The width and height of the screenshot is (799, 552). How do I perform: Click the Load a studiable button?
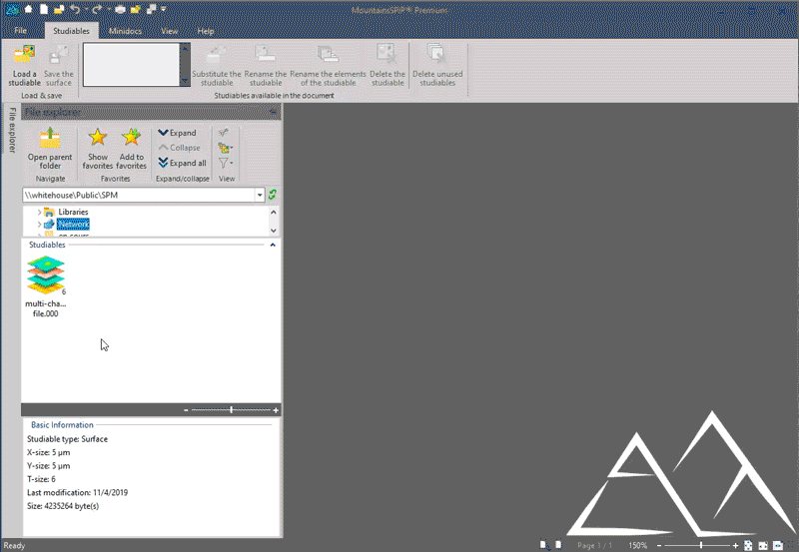(x=24, y=65)
